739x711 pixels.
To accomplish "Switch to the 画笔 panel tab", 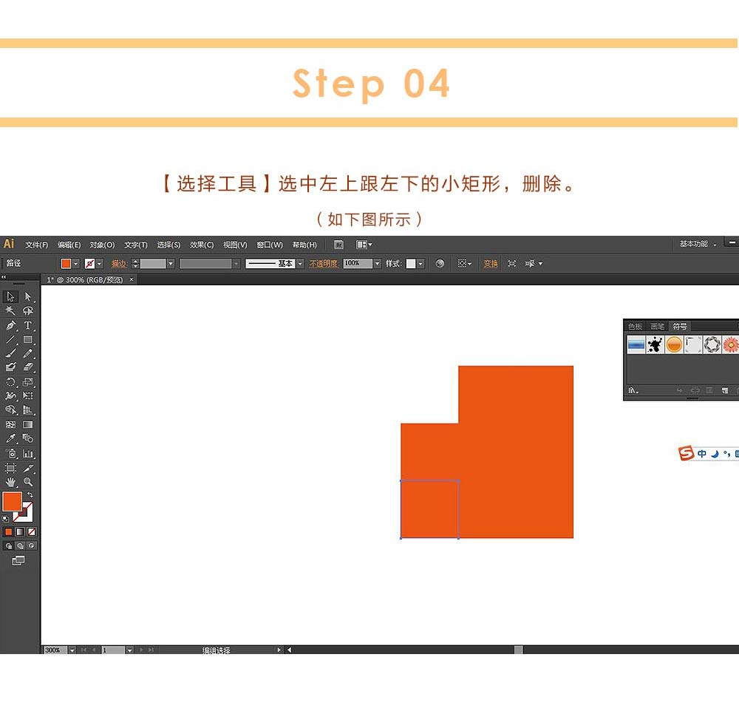I will [657, 326].
